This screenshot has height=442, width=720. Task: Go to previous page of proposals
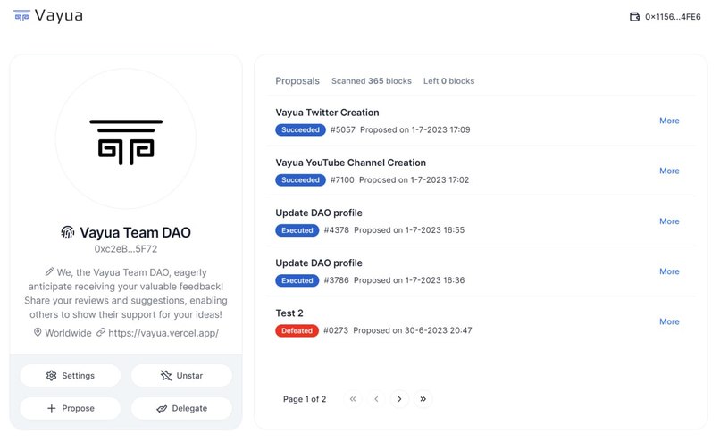(376, 399)
